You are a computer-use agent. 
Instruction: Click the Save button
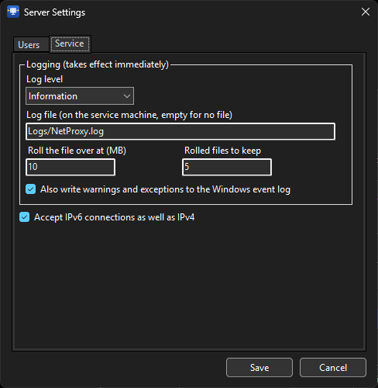(259, 368)
